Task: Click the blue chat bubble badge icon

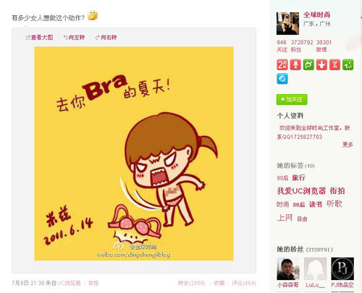Action: coord(282,79)
